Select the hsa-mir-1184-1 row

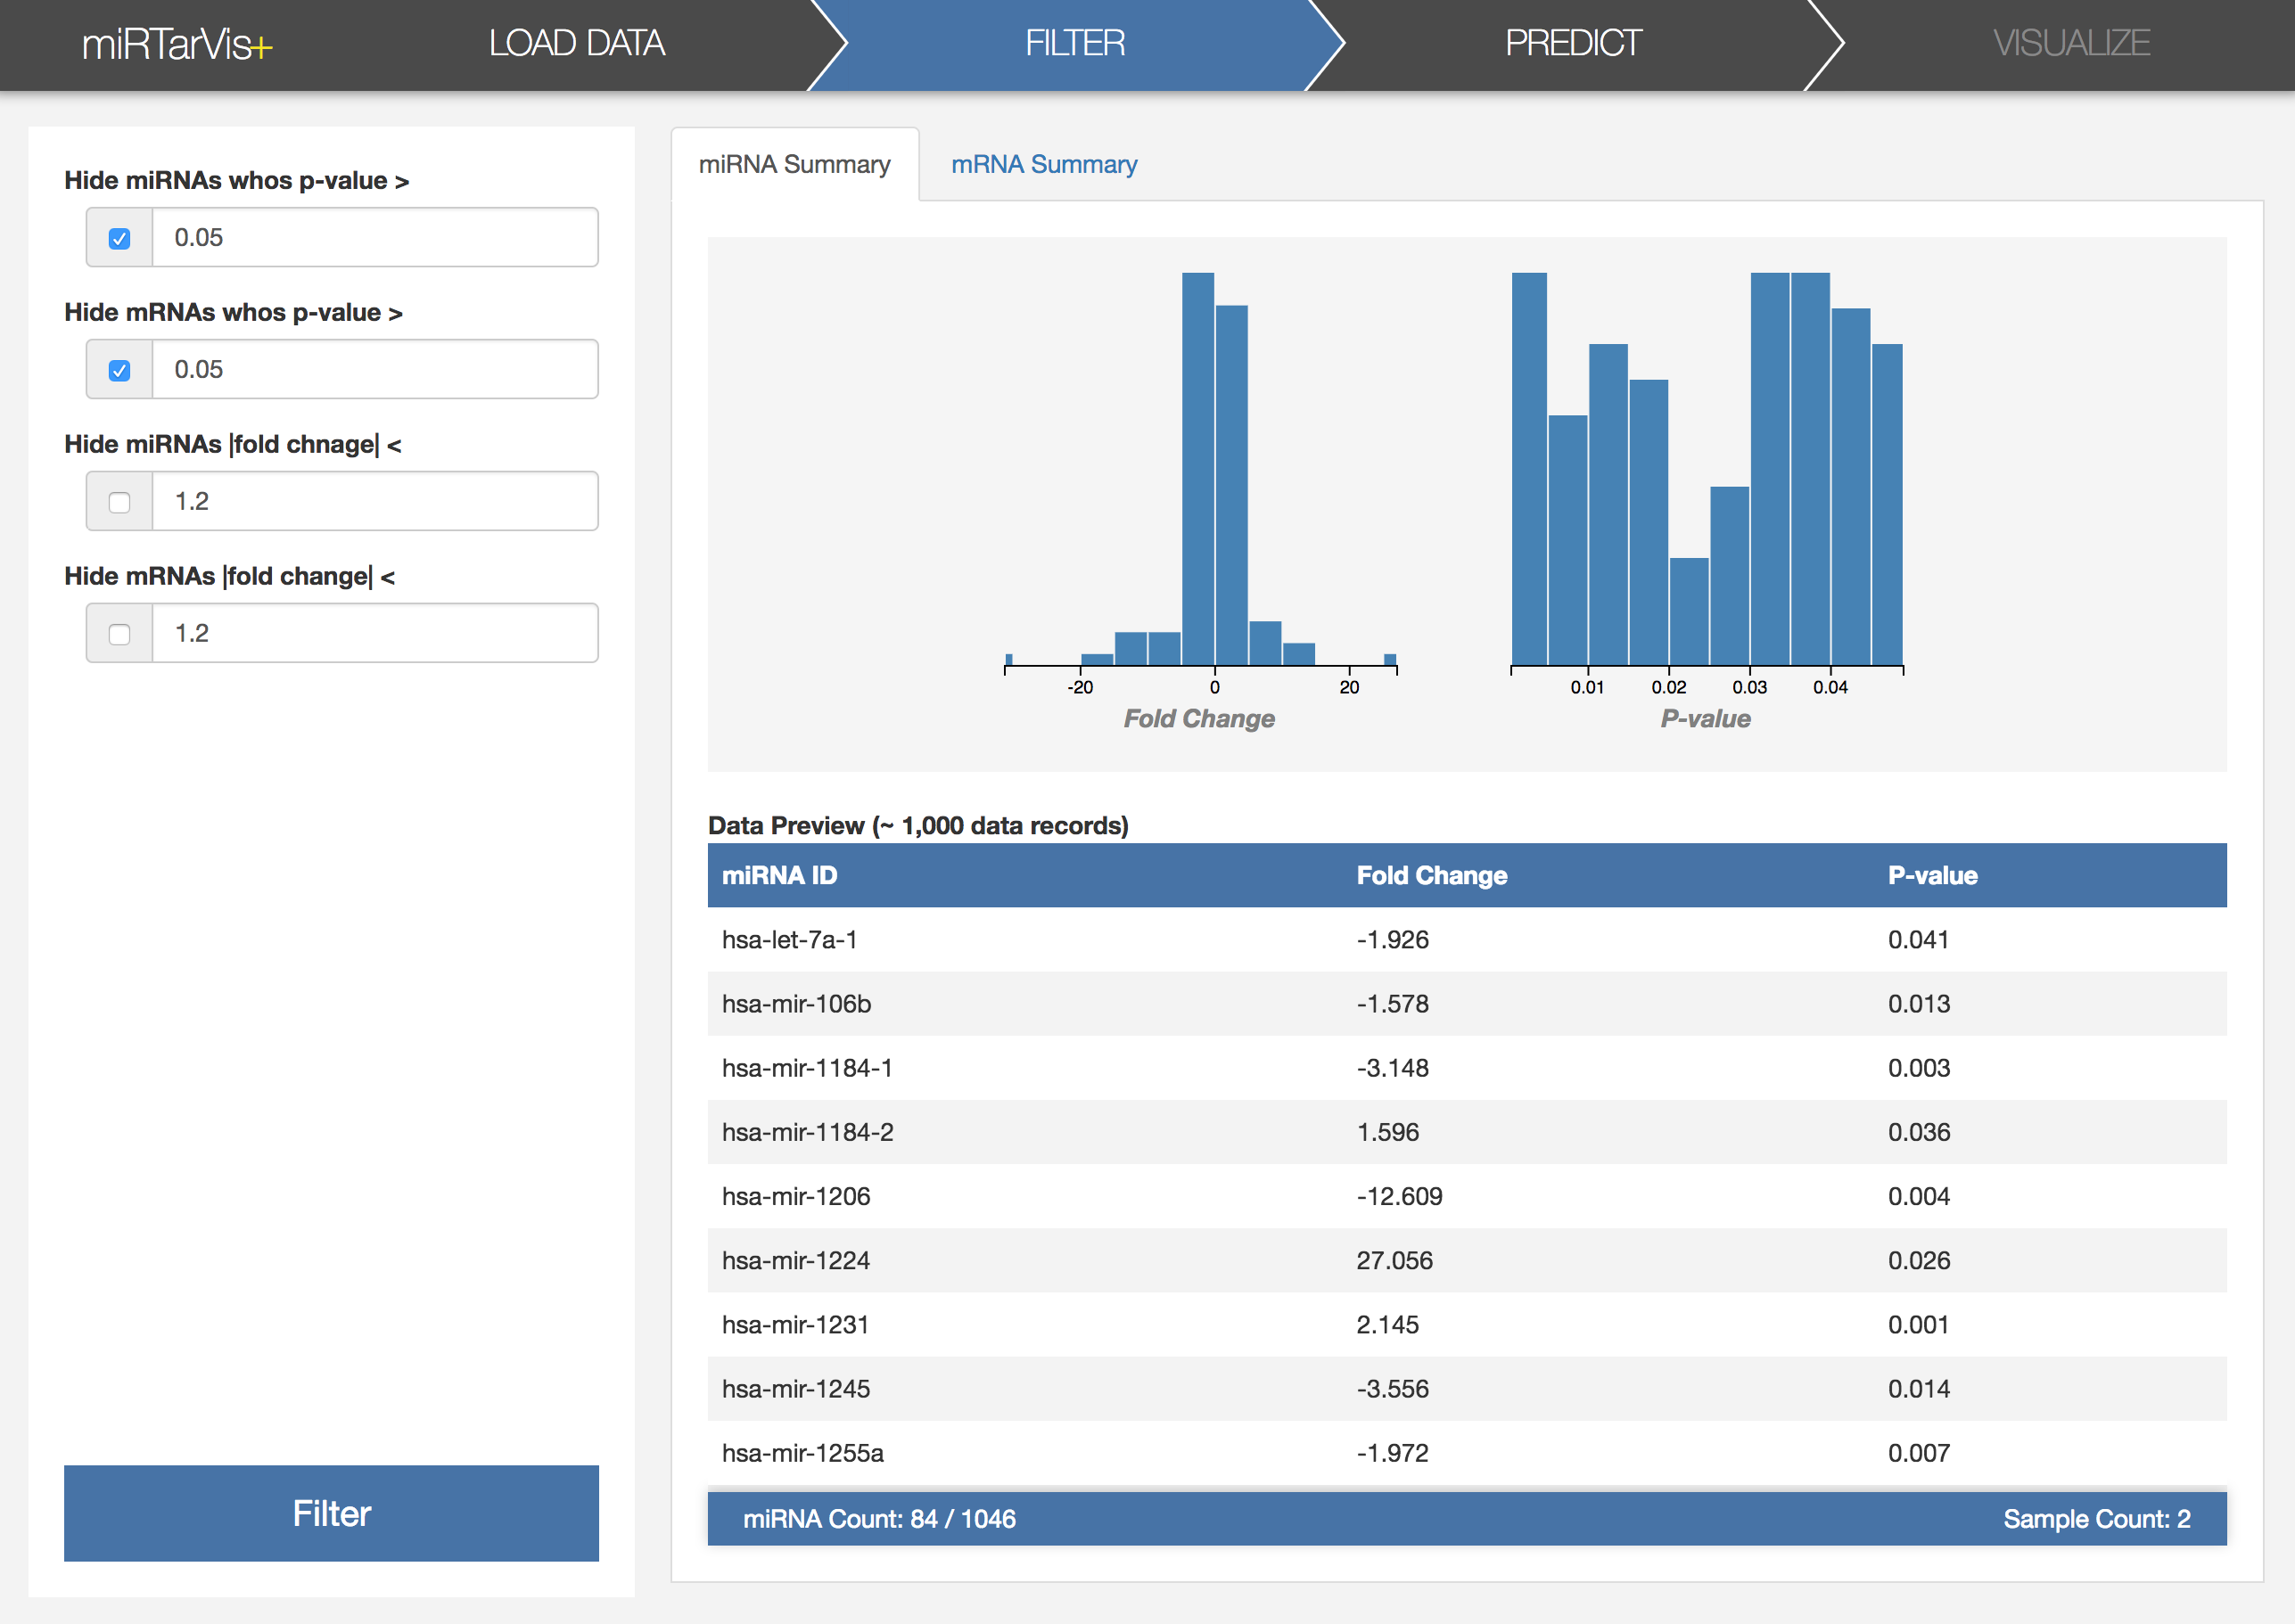click(1467, 1068)
